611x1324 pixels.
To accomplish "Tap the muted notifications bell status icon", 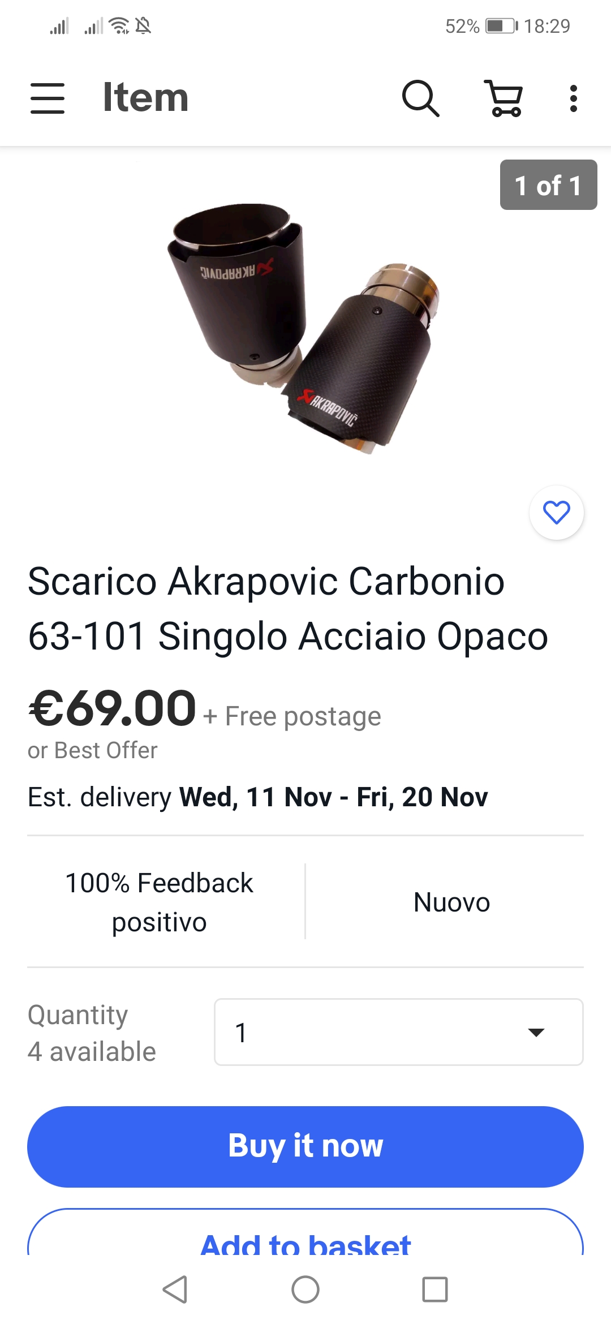I will click(x=143, y=26).
